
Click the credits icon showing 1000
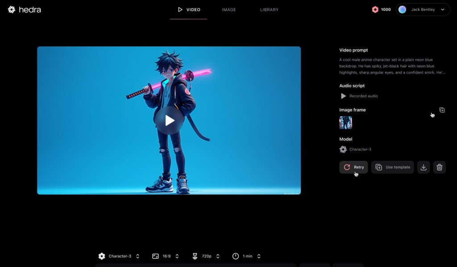click(x=375, y=9)
